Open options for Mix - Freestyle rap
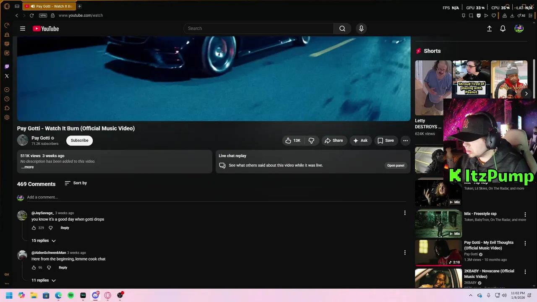Viewport: 537px width, 302px height. pos(525,215)
